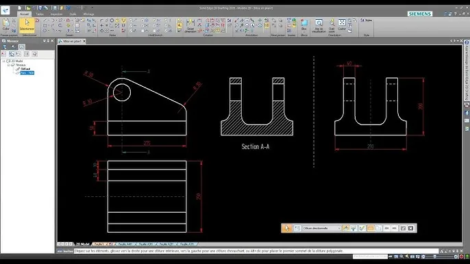Click the magnifier icon in status bar

[401, 256]
